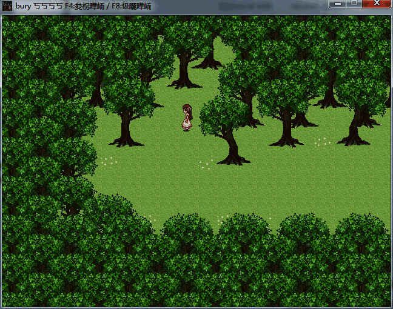Click the F4 hint text in title bar

click(x=82, y=6)
